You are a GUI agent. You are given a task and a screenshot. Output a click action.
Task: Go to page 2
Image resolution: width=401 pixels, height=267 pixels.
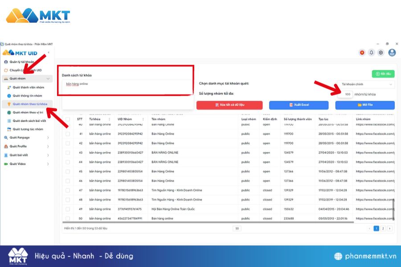[383, 228]
